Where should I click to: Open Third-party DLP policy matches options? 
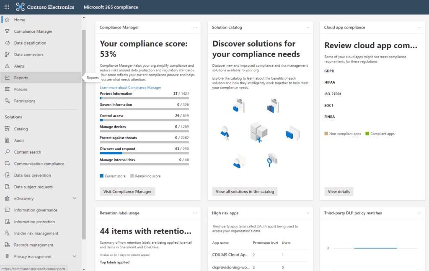(419, 213)
